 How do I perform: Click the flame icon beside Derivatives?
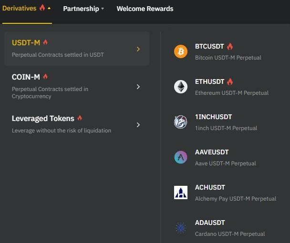click(42, 8)
